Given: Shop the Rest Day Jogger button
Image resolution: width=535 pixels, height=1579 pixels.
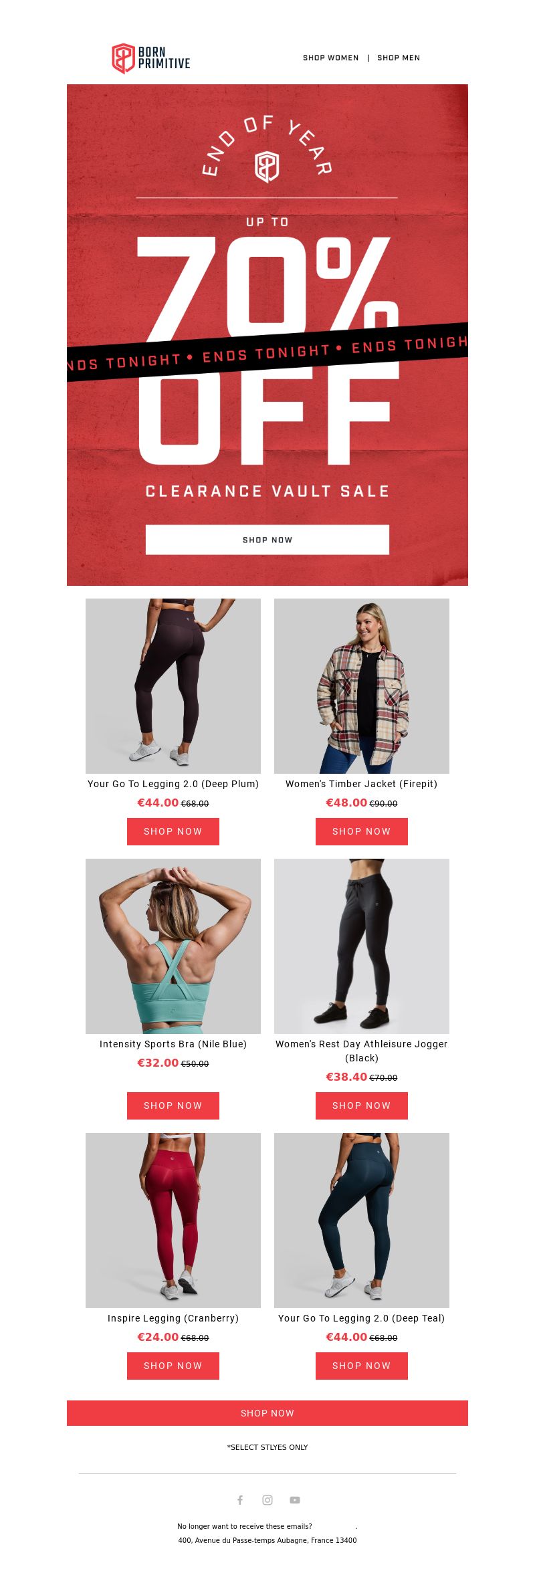Looking at the screenshot, I should (362, 1106).
